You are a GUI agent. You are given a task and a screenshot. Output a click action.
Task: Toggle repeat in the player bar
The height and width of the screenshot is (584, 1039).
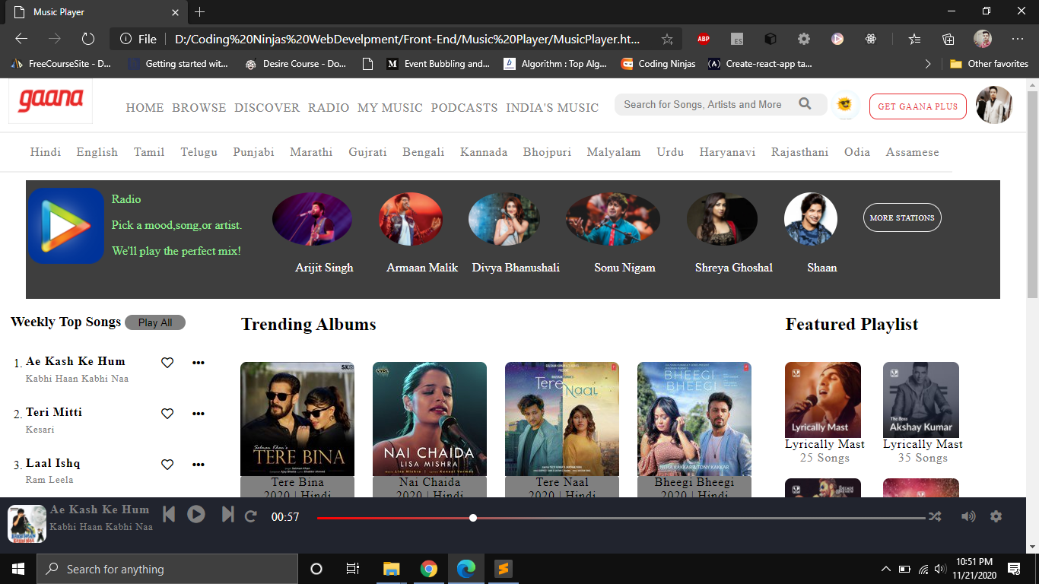coord(250,516)
